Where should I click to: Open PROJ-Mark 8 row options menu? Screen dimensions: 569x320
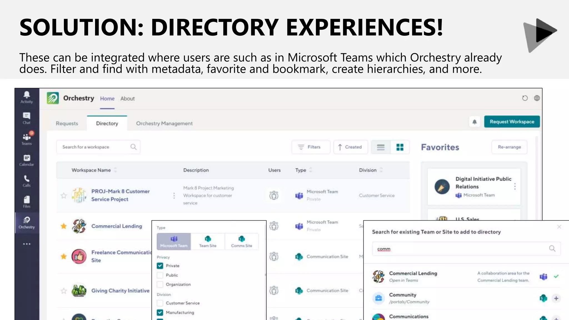pyautogui.click(x=174, y=196)
